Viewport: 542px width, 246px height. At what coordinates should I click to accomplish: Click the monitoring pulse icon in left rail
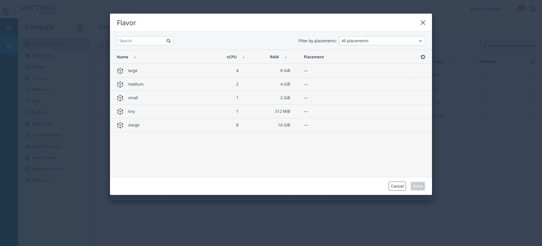pos(9,27)
